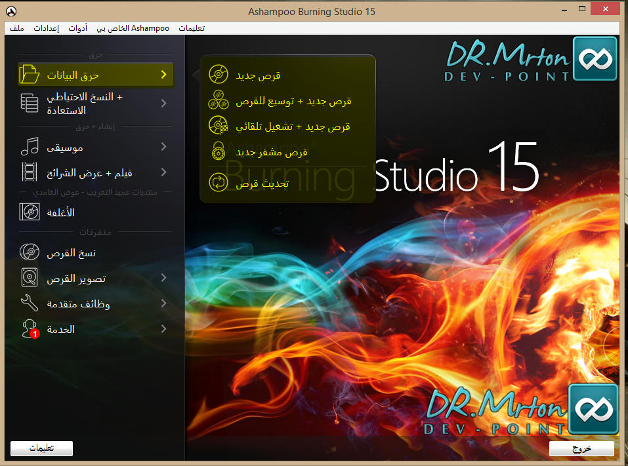628x466 pixels.
Task: Expand the Backup + Restore chevron arrow
Action: tap(163, 103)
